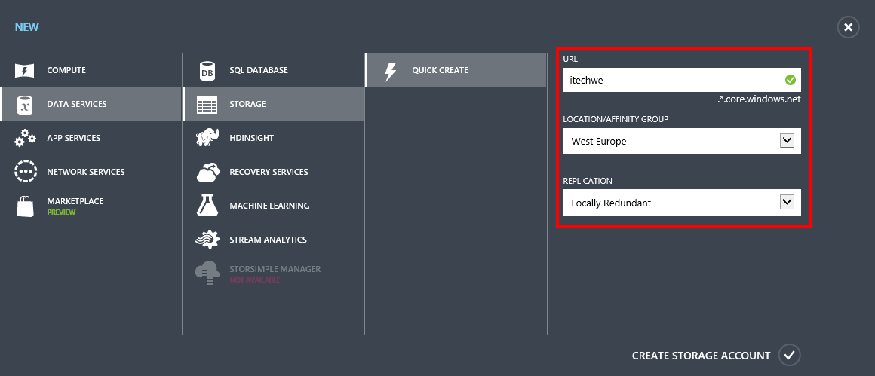
Task: Click the Create Storage Account label
Action: click(701, 356)
